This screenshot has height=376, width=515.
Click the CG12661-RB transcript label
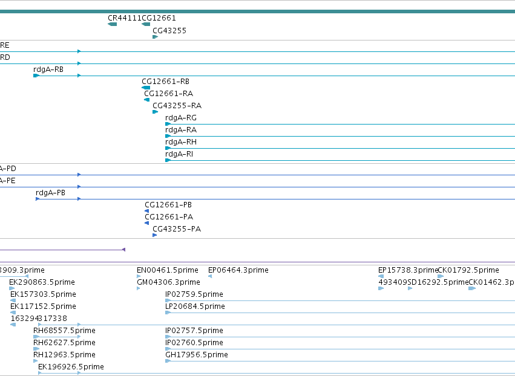(x=166, y=82)
